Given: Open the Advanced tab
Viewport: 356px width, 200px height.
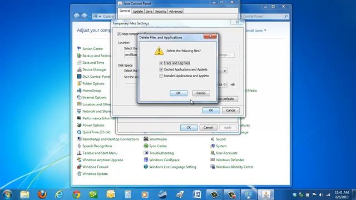Looking at the screenshot, I should pyautogui.click(x=176, y=11).
